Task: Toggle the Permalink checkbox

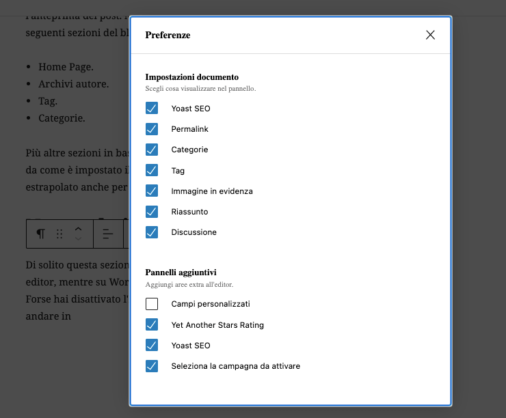Action: (152, 129)
